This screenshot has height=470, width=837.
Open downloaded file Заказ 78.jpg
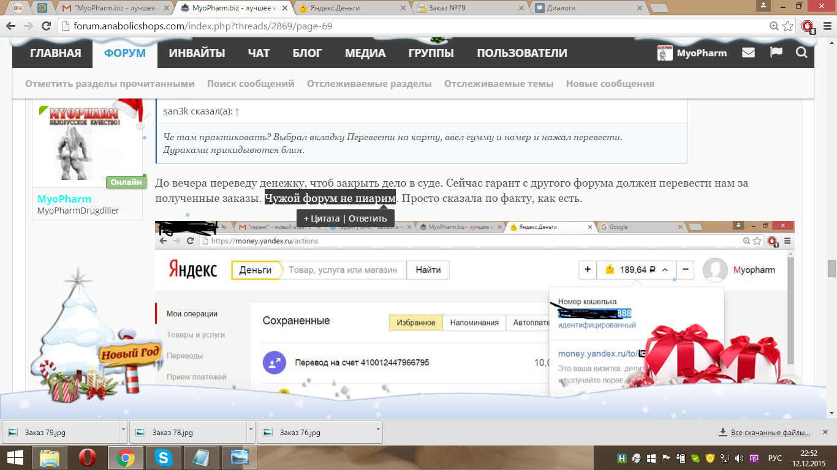(187, 433)
